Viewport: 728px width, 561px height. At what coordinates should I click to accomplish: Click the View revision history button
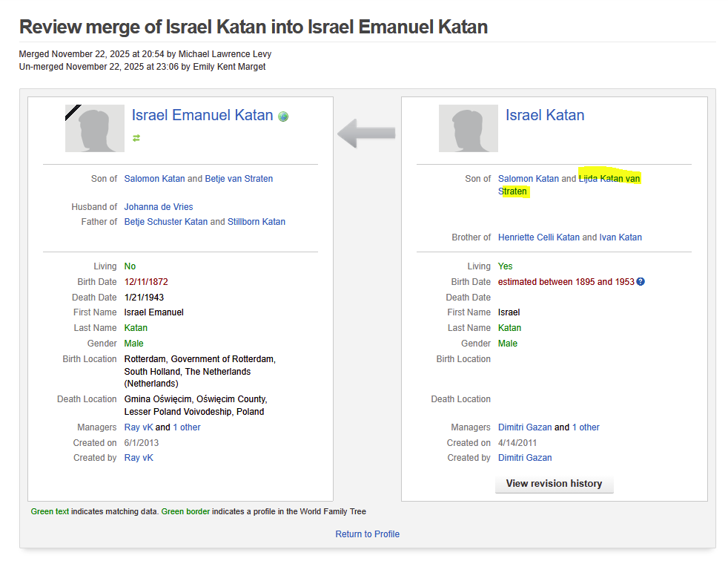click(x=554, y=484)
